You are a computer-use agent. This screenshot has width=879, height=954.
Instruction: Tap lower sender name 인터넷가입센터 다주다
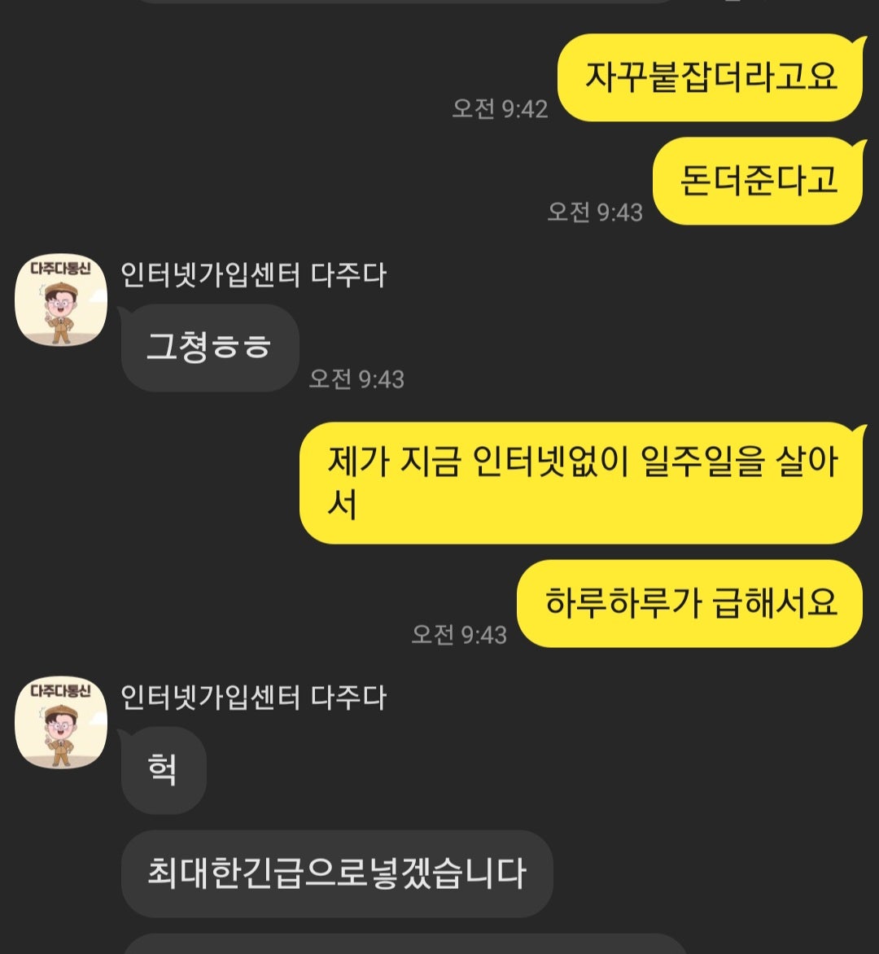tap(253, 698)
